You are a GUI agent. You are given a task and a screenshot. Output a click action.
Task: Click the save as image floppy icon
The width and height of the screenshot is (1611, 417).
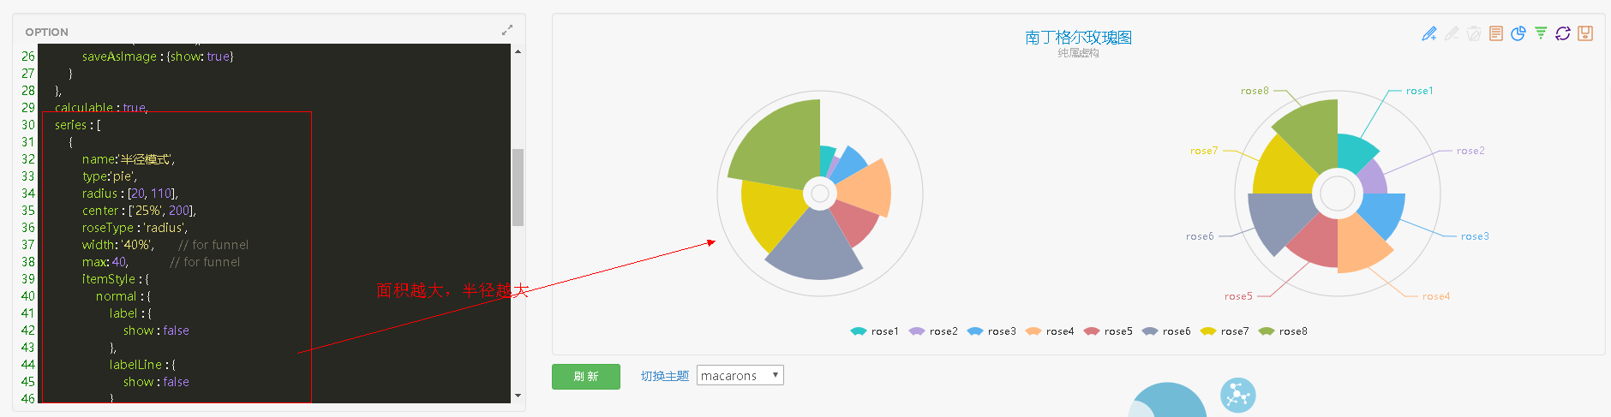tap(1584, 33)
